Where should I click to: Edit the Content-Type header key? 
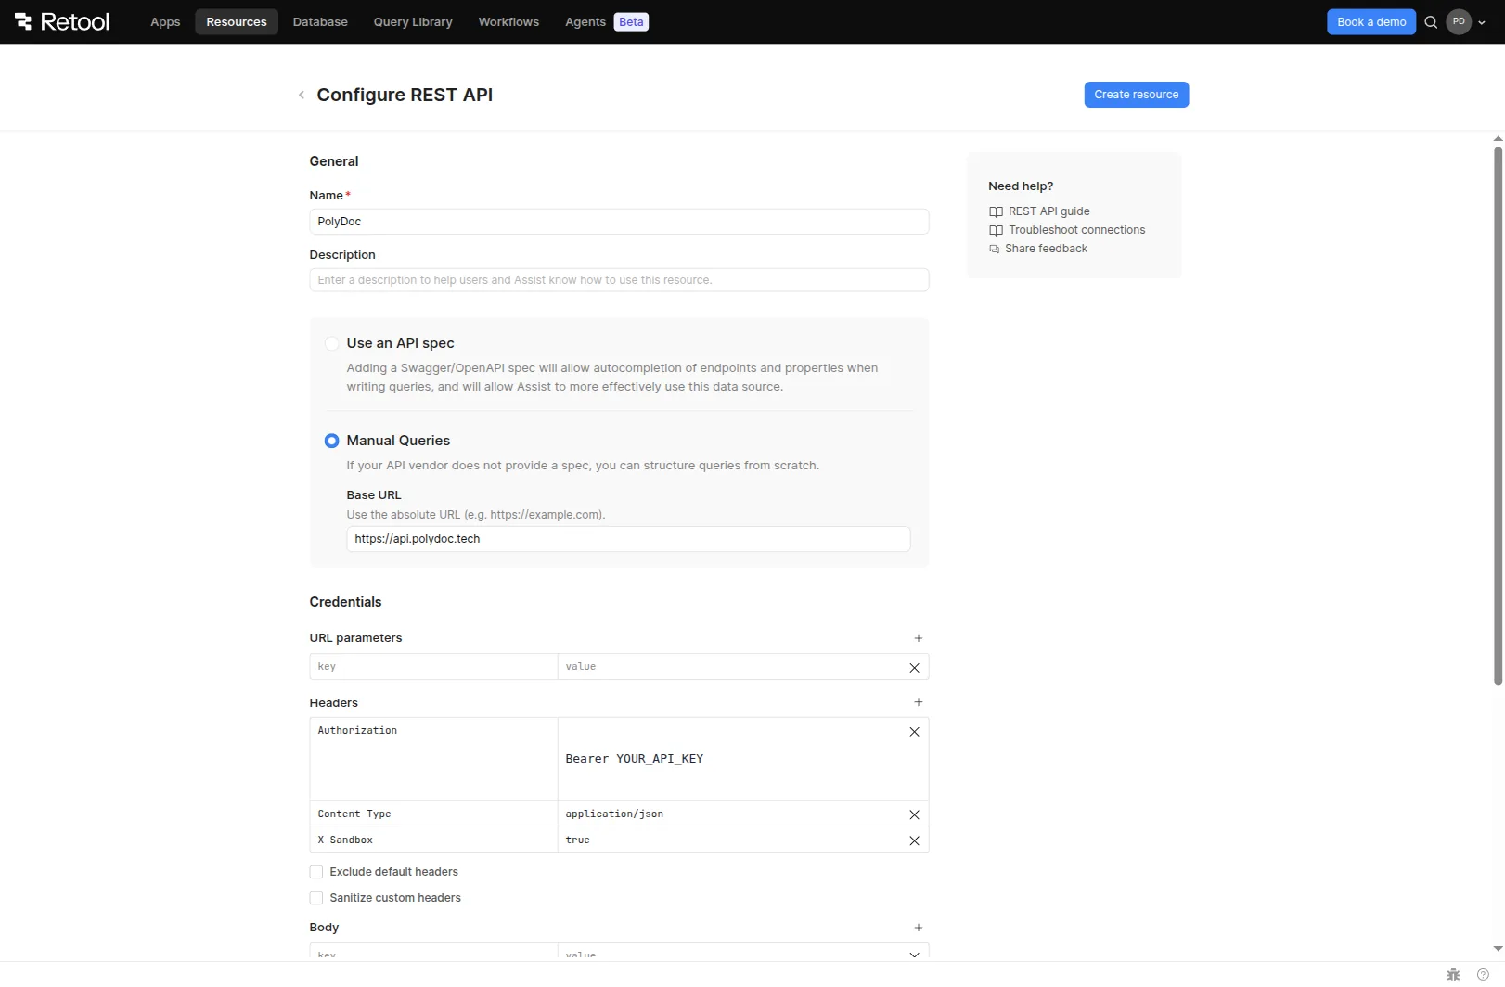pos(433,814)
